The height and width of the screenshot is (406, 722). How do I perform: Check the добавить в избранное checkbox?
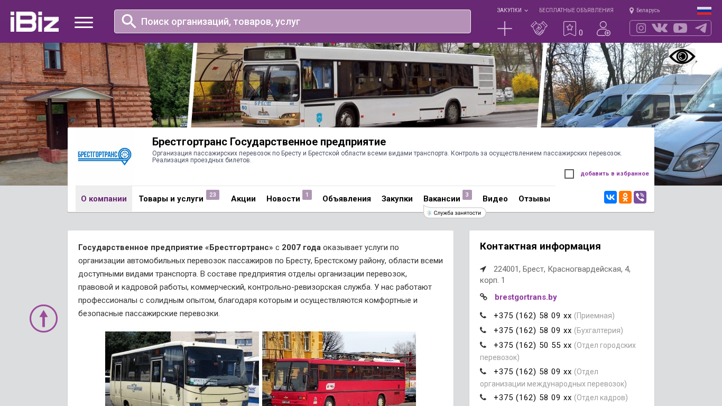pyautogui.click(x=569, y=174)
